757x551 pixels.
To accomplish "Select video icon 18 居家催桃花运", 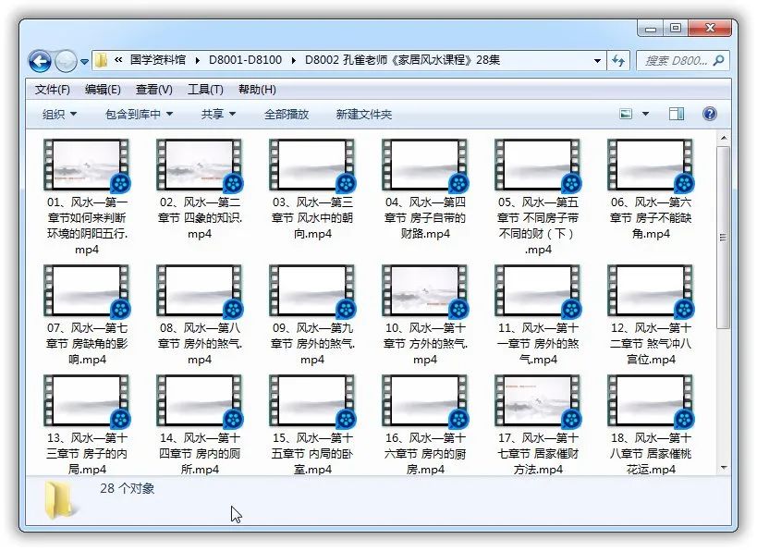I will (651, 401).
